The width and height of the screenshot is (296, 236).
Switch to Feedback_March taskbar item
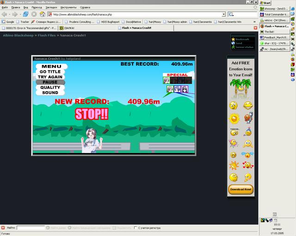click(274, 38)
